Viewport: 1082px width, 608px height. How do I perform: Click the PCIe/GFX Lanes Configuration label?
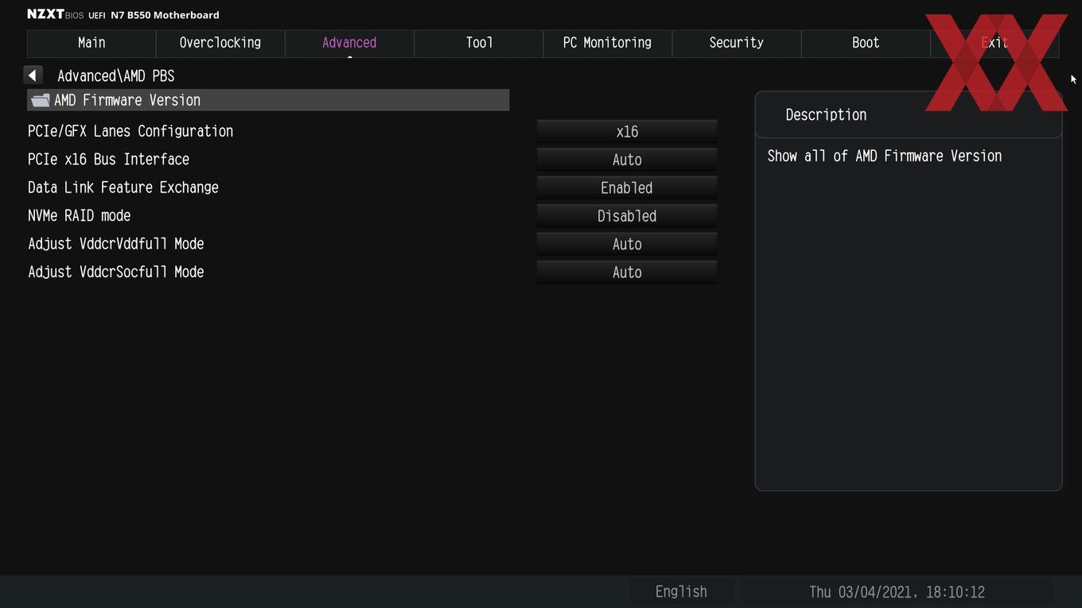[x=130, y=131]
